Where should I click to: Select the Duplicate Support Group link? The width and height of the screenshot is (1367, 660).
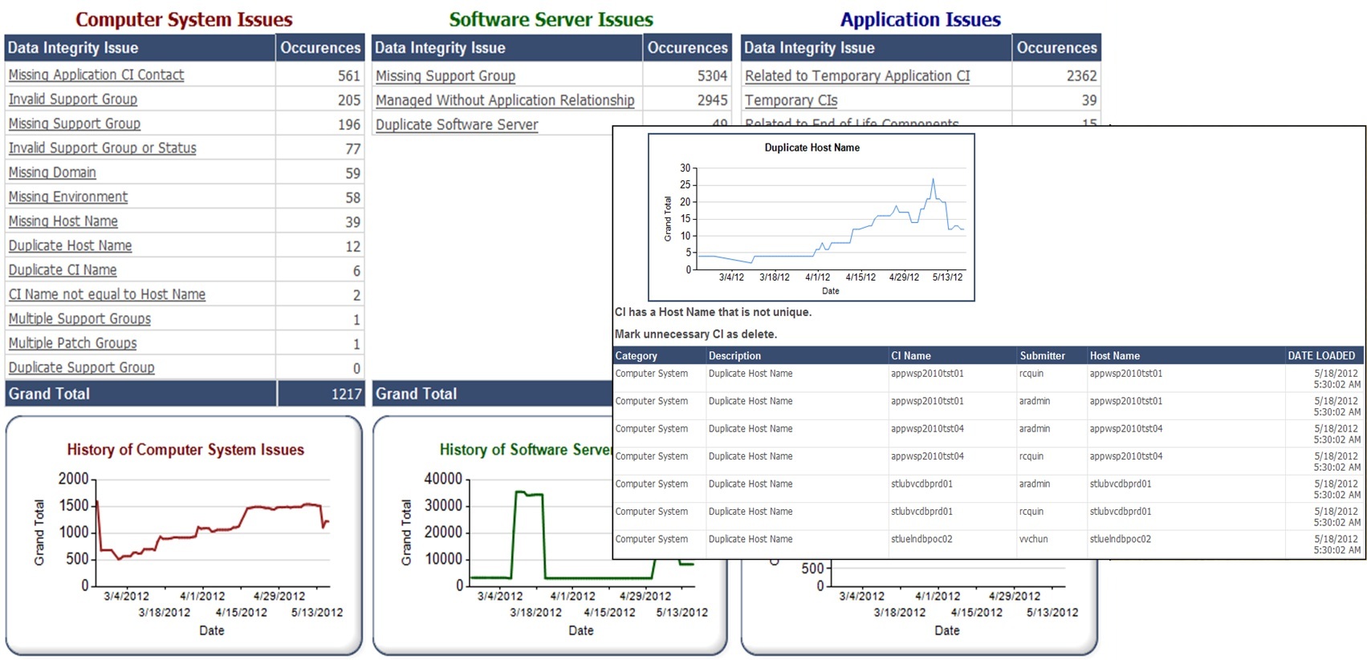click(81, 367)
